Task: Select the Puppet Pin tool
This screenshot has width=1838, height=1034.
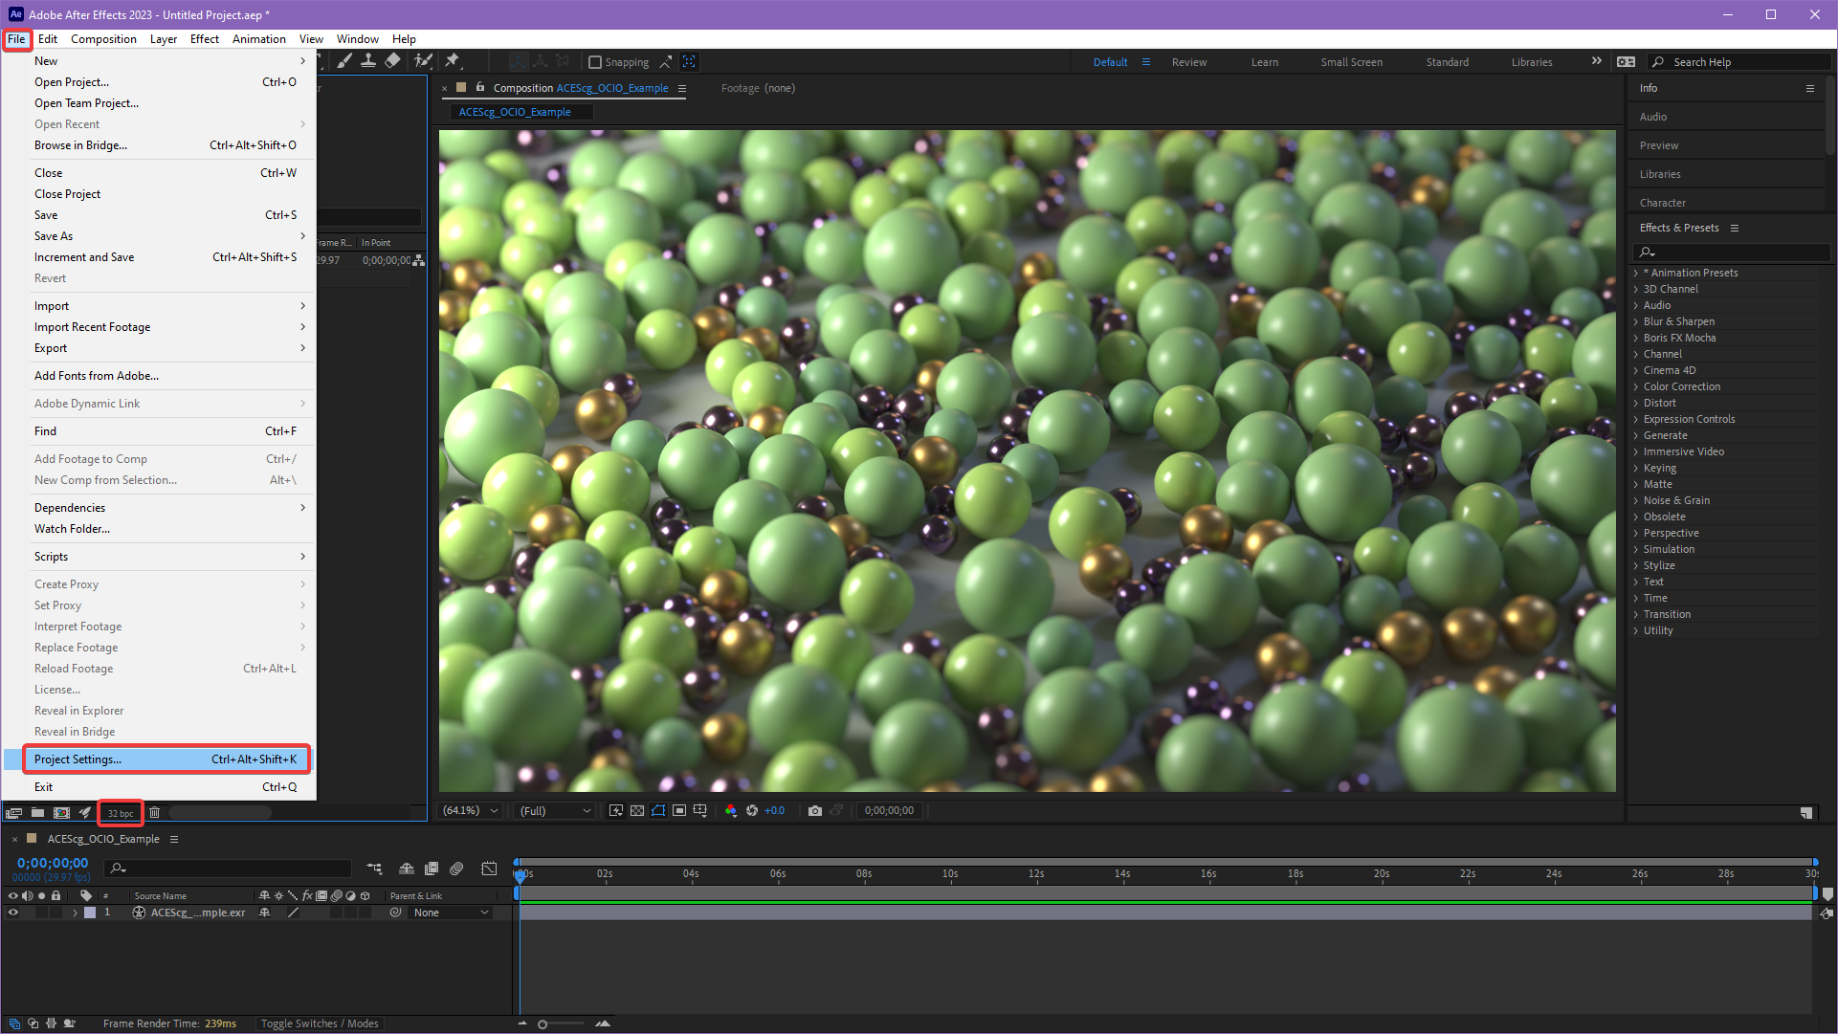Action: pyautogui.click(x=453, y=61)
